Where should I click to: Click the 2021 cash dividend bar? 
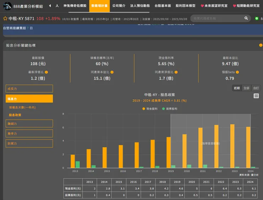200,148
